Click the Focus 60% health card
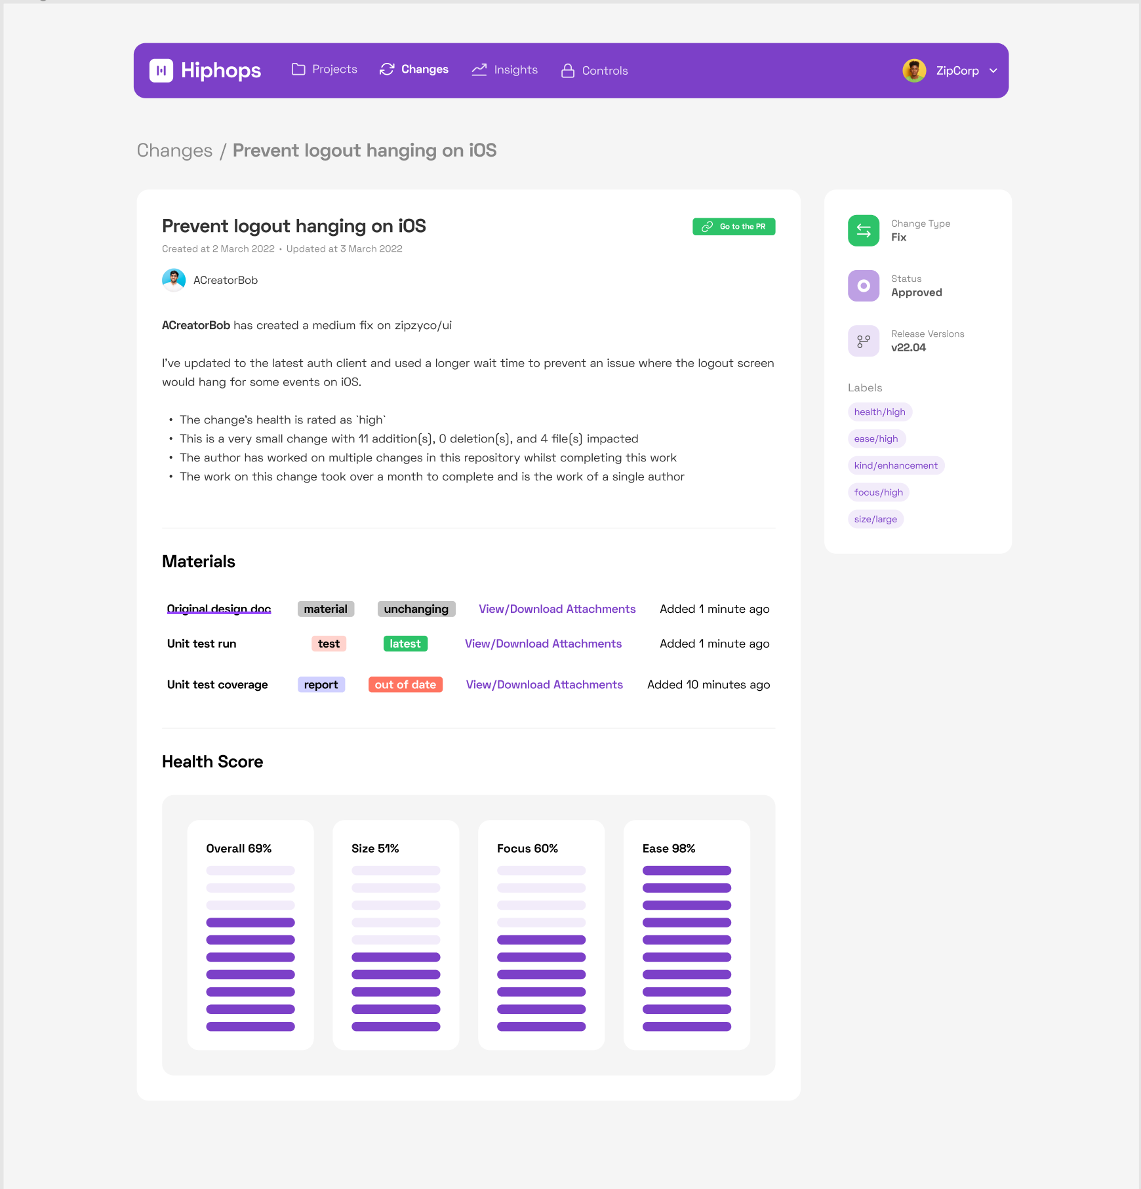The height and width of the screenshot is (1189, 1141). [x=542, y=935]
